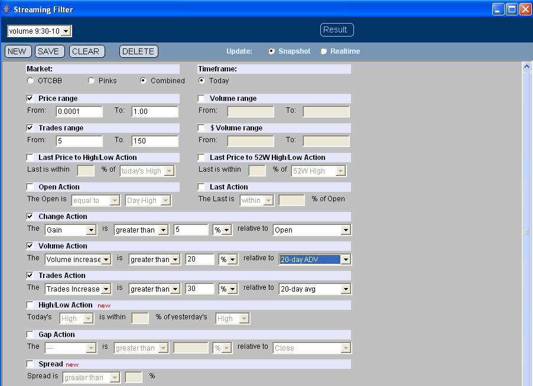Enable the Last Action checkbox
Viewport: 533px width, 386px height.
[201, 187]
